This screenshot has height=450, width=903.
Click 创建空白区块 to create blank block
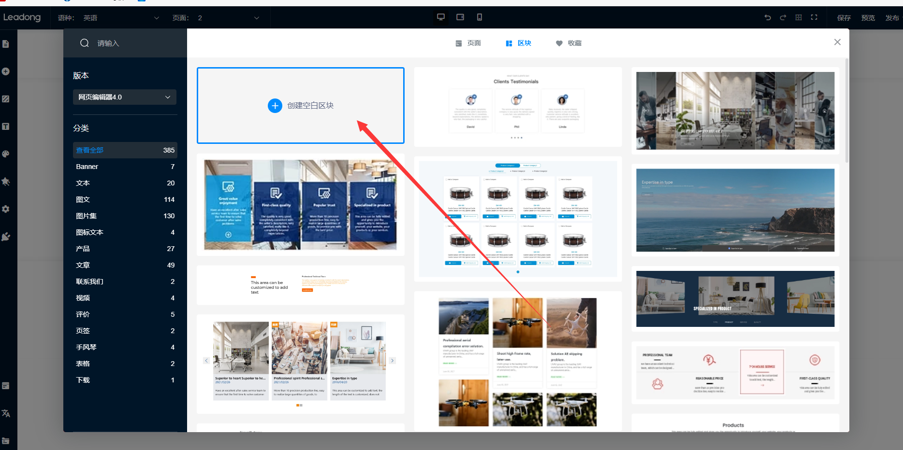[x=301, y=105]
